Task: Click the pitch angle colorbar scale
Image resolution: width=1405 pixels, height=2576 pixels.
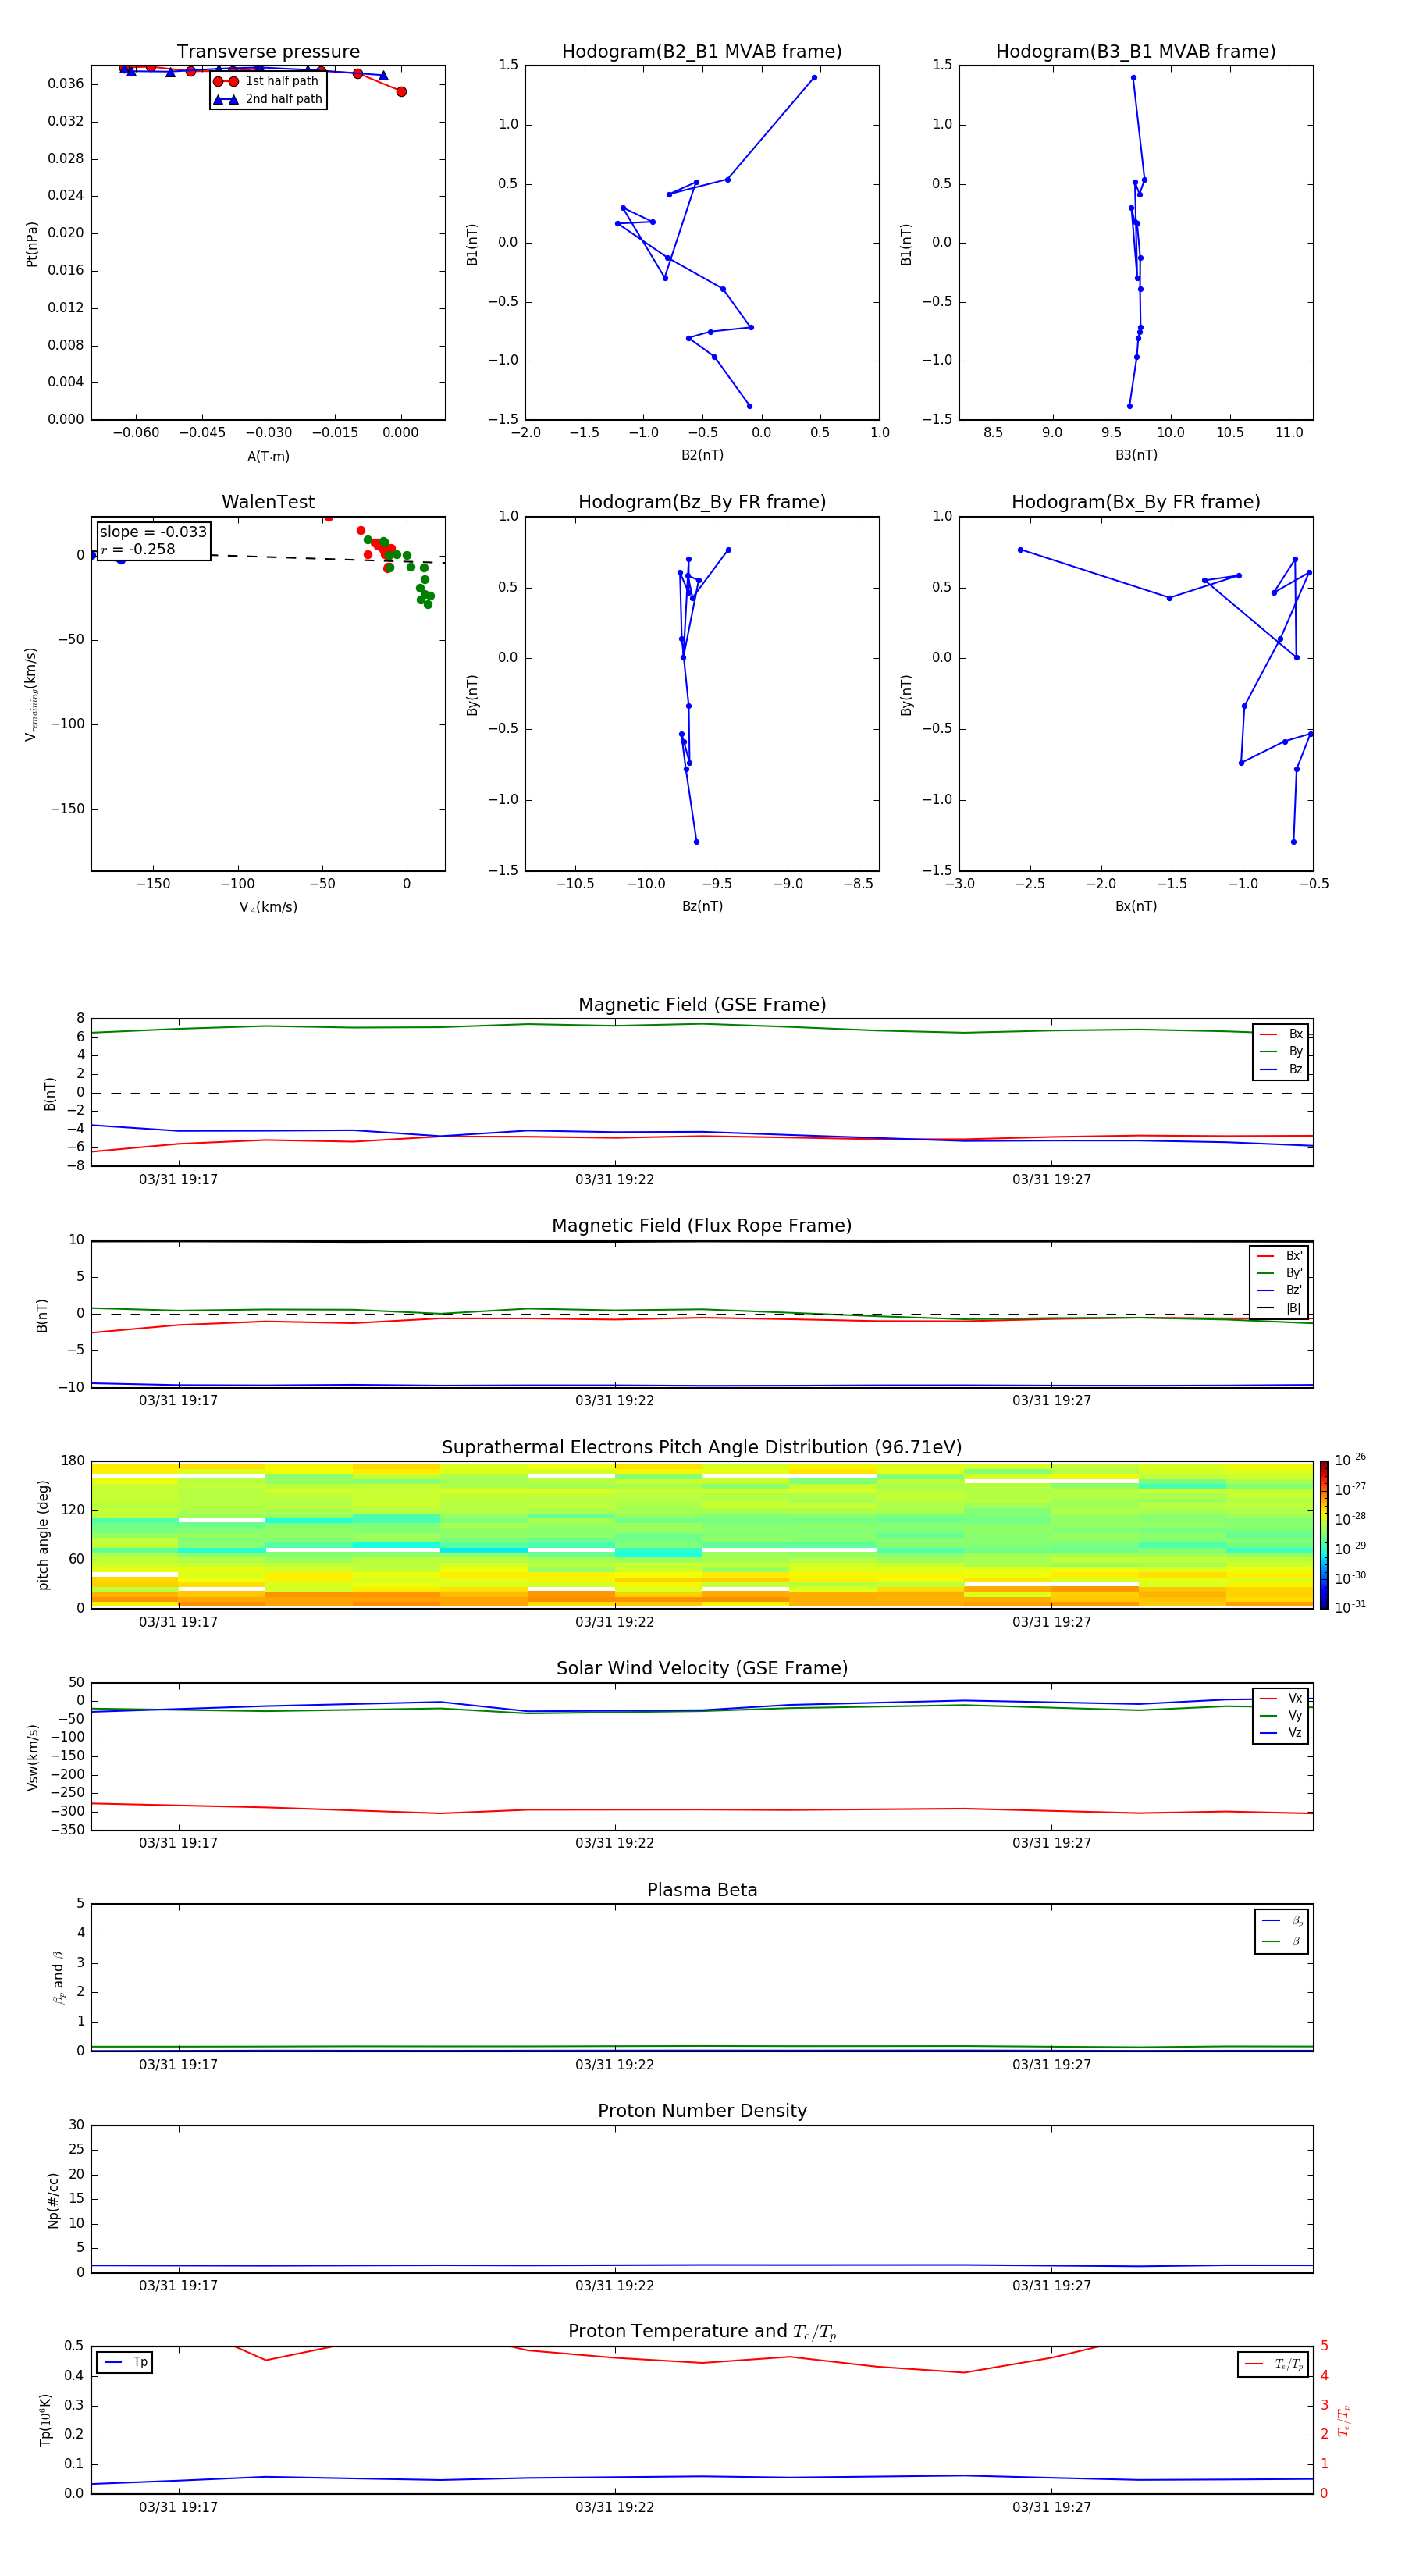Action: pos(1324,1535)
